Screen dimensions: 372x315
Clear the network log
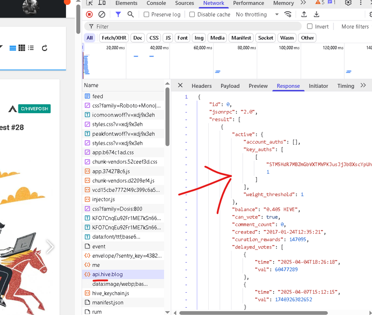coord(102,15)
